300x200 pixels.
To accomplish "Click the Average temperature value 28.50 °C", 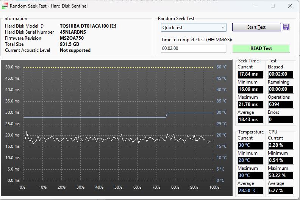I will (250, 191).
